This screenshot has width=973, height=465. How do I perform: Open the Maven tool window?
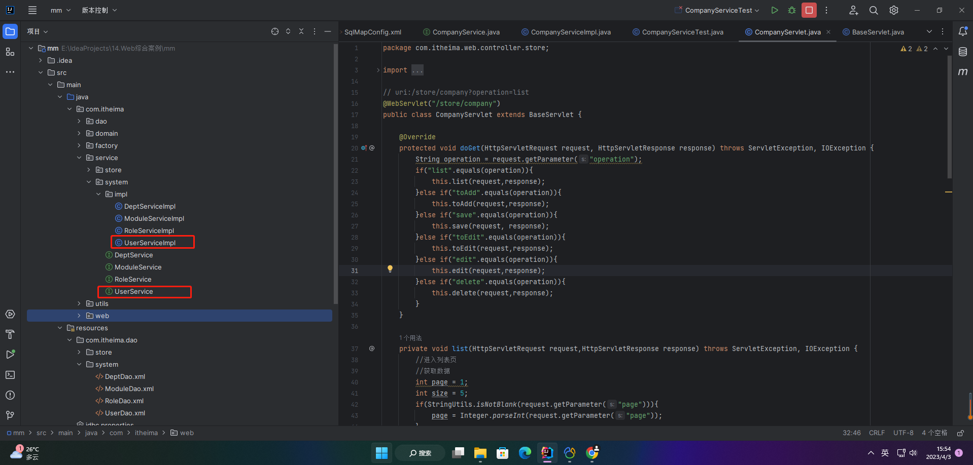[963, 72]
